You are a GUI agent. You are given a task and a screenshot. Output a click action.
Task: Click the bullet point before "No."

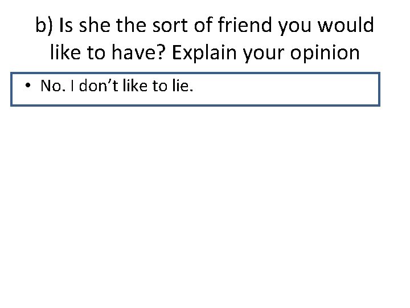(28, 86)
